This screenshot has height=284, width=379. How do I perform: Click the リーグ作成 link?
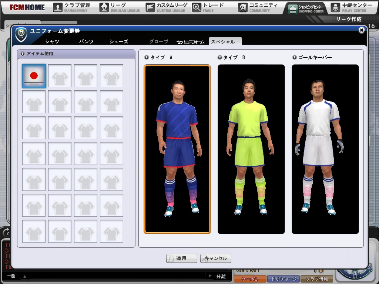tap(349, 19)
